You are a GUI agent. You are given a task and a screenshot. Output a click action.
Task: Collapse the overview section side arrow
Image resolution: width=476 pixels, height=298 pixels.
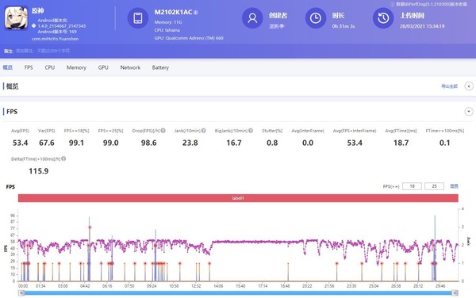(469, 86)
